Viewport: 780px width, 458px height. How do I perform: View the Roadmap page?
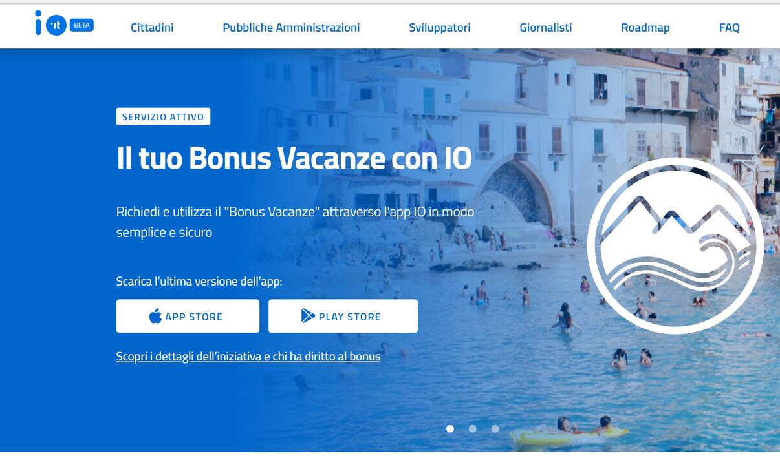tap(645, 28)
